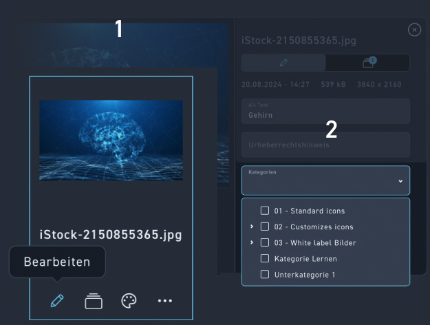Enable the 03 - White label Bilder checkbox

point(265,242)
